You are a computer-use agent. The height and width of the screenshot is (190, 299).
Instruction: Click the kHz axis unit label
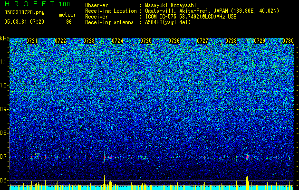pyautogui.click(x=4, y=38)
